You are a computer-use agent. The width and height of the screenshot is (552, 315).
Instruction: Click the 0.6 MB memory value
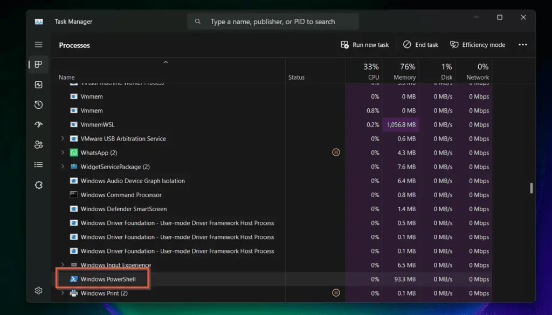click(x=406, y=138)
